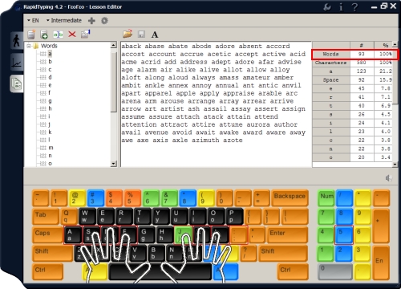Click the gray 0 key on numeric keypad
Viewport: 401px width, 289px height.
335,271
